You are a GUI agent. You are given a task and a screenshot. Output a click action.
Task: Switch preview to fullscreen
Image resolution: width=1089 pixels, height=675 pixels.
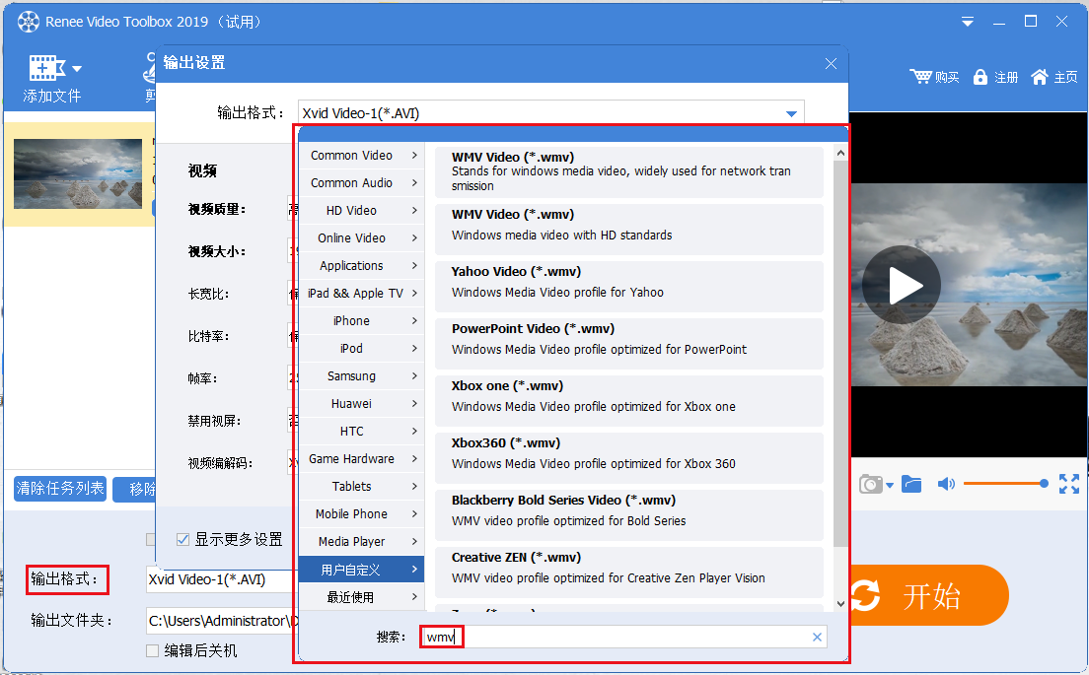(1069, 484)
